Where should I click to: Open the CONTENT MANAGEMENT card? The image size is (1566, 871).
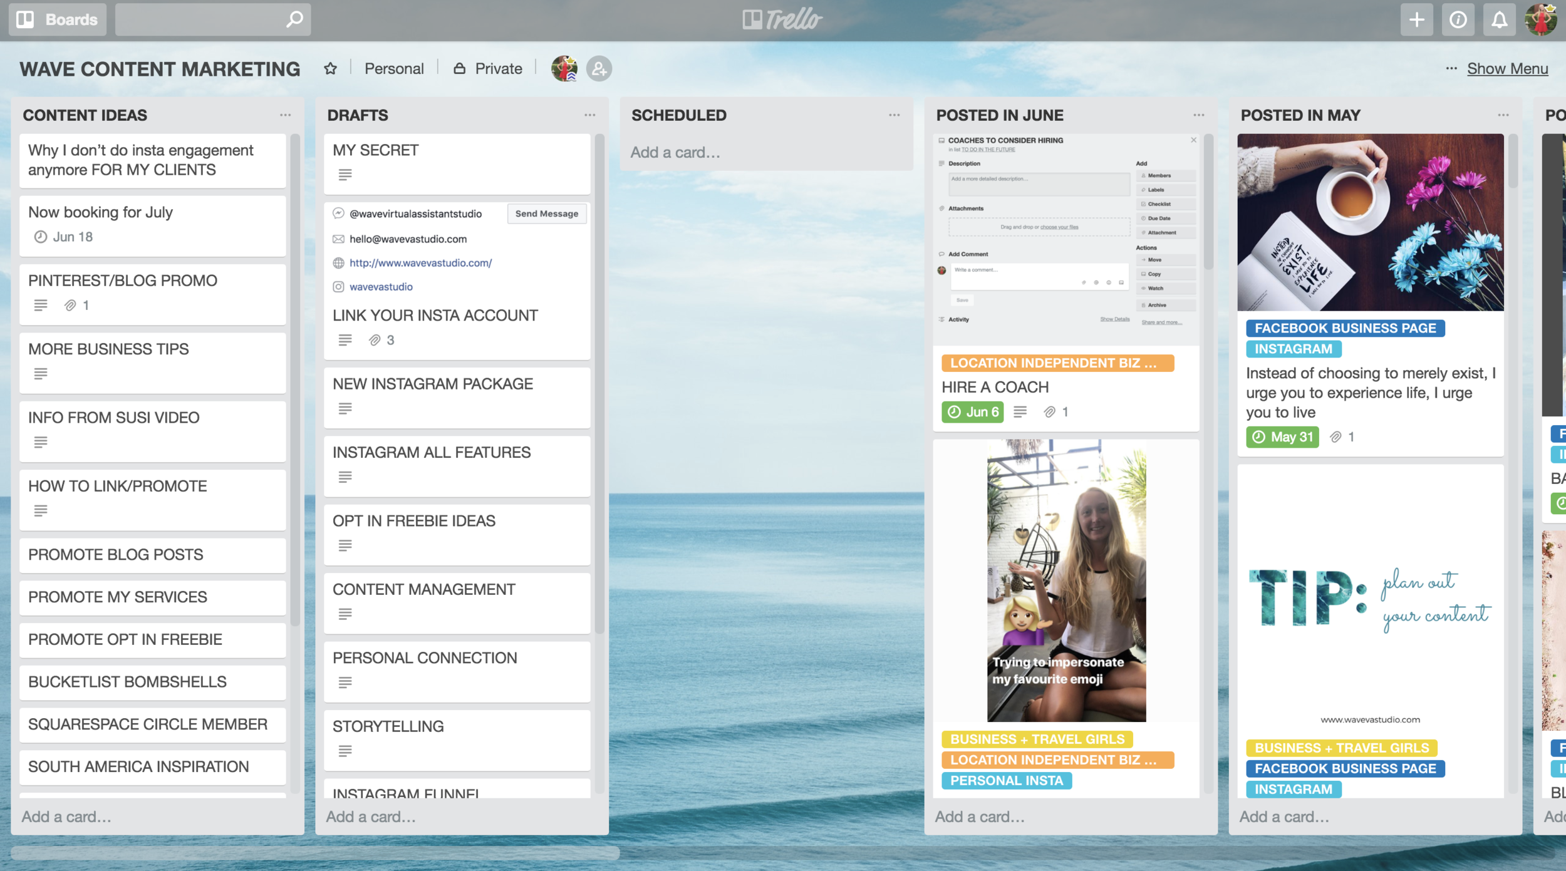pyautogui.click(x=457, y=603)
